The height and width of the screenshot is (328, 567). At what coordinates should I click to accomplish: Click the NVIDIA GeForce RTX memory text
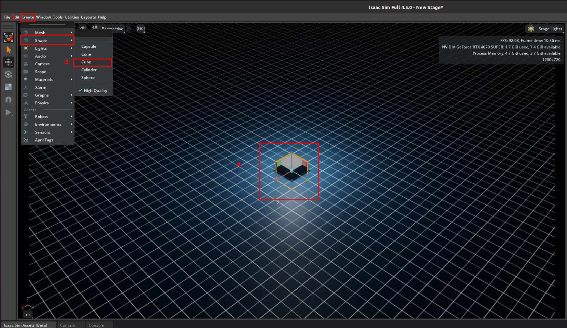(501, 47)
